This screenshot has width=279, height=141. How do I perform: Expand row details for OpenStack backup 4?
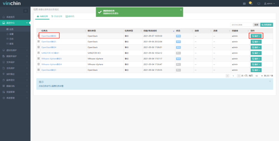pos(38,47)
